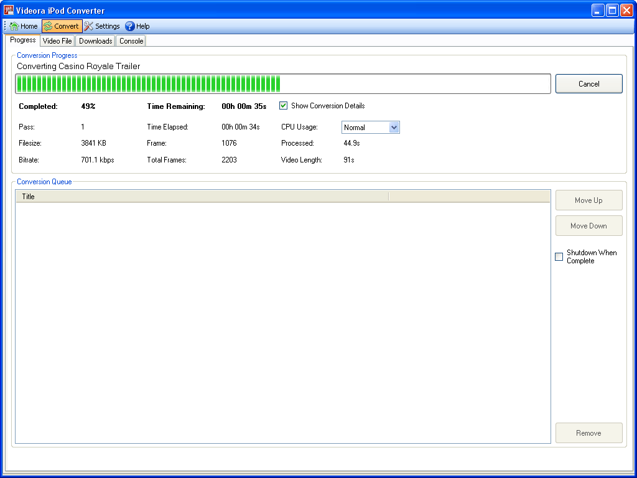Viewport: 637px width, 478px height.
Task: Minimize the Videora window
Action: 598,10
